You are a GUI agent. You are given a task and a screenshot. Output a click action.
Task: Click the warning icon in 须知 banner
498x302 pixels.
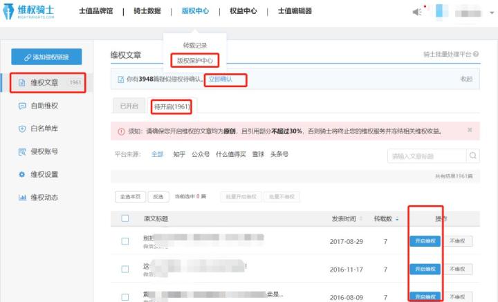pos(121,131)
